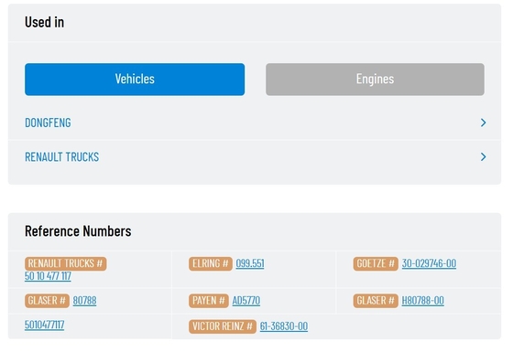This screenshot has height=352, width=513.
Task: Open Payen reference AD5770
Action: tap(246, 301)
